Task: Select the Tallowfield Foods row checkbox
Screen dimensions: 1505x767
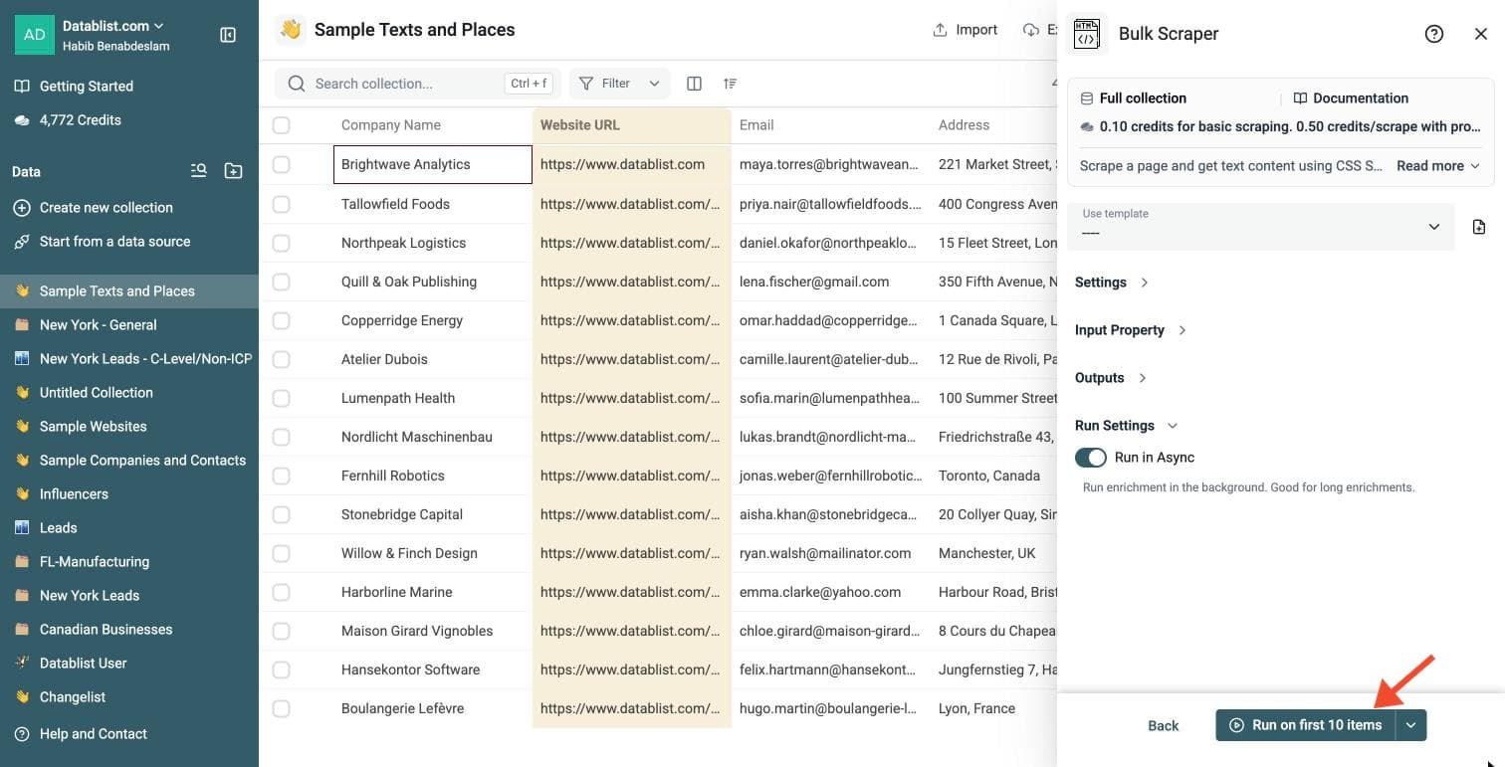Action: coord(282,204)
